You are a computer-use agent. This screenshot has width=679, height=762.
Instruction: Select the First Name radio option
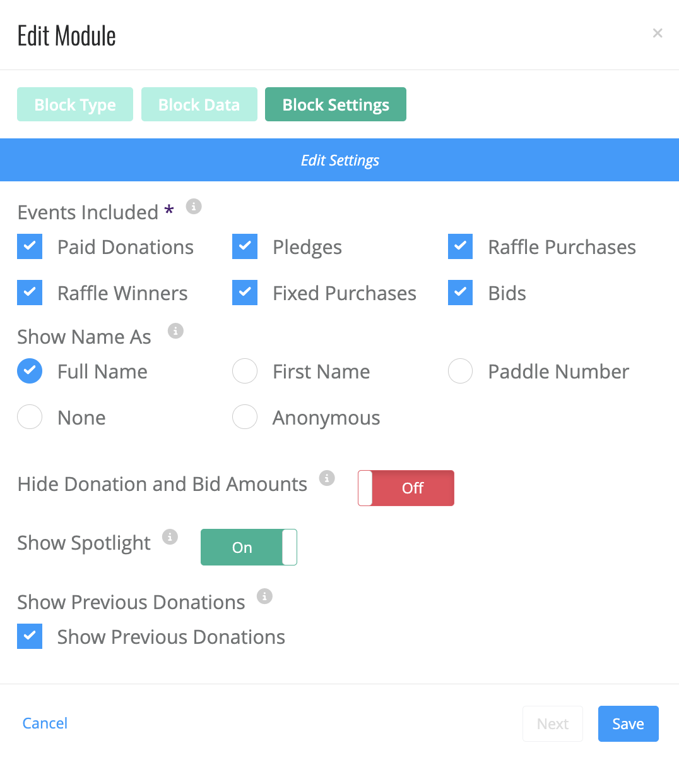coord(245,371)
